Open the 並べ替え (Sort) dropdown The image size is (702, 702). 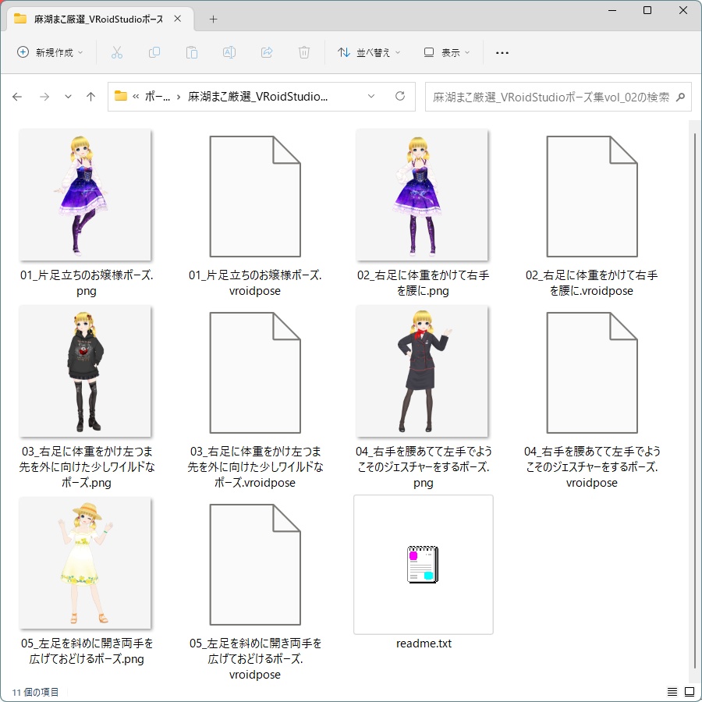point(367,52)
